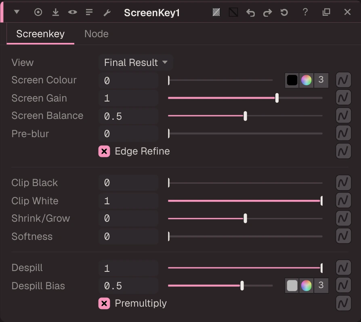Open the Screen Colour color wheel picker
361x322 pixels.
(x=306, y=80)
